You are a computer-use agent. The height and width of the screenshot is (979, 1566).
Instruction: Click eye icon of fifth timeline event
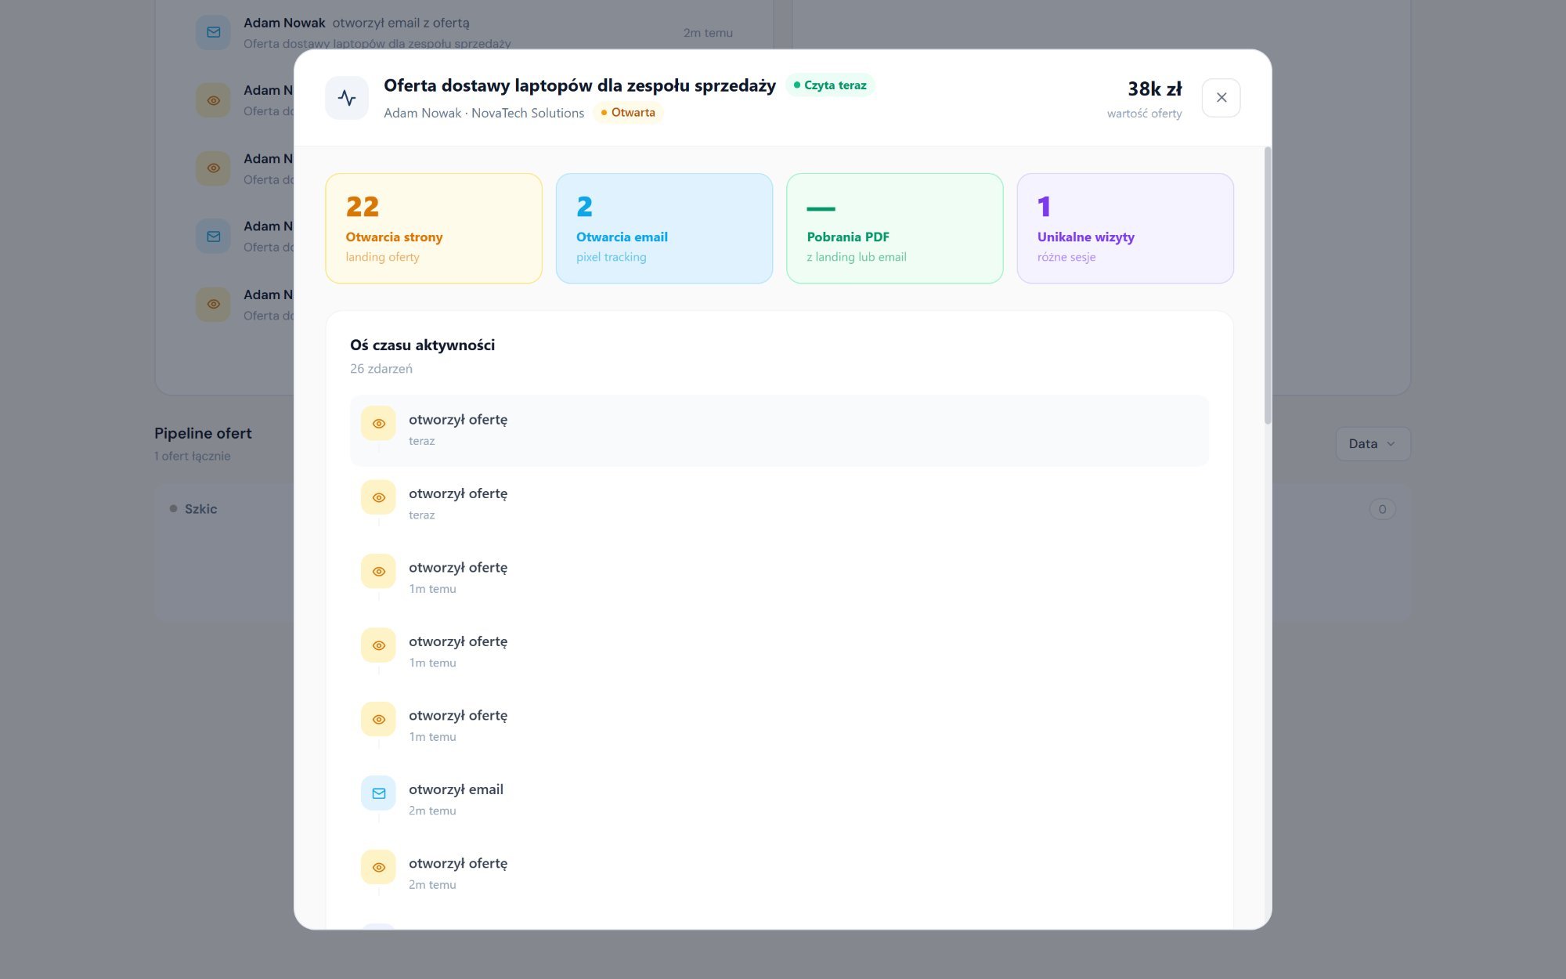tap(378, 720)
